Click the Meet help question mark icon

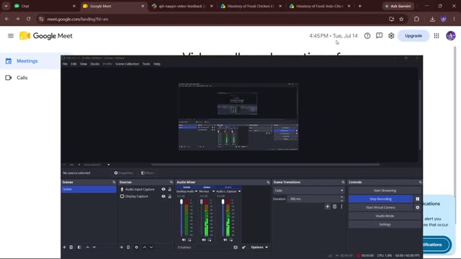367,36
